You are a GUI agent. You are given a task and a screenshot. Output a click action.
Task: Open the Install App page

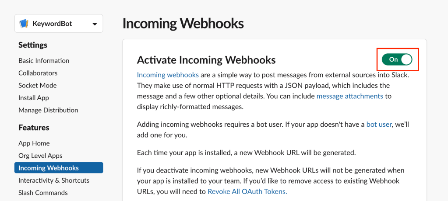click(34, 98)
